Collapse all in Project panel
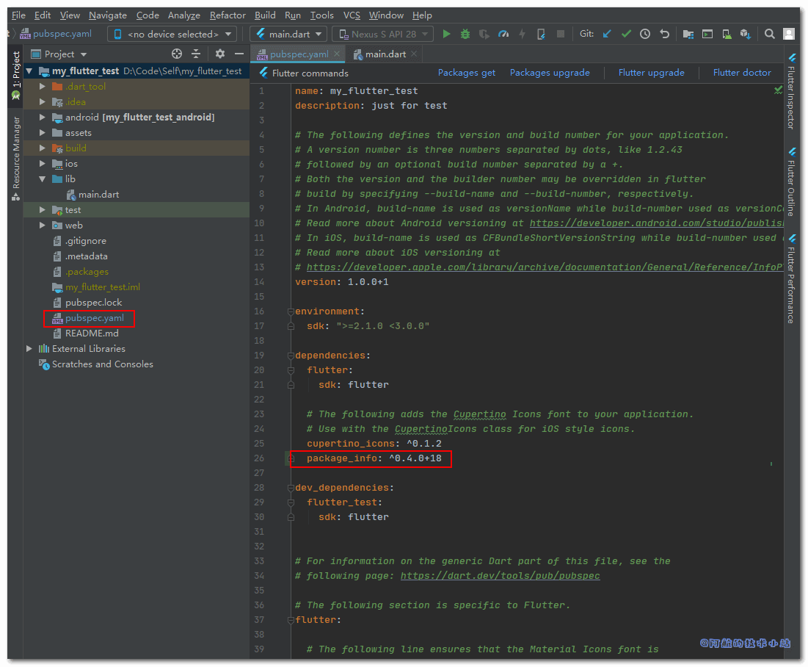Image resolution: width=808 pixels, height=667 pixels. point(196,54)
